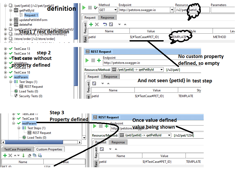Select TestCase 14 in the tree
Image resolution: width=235 pixels, height=172 pixels.
pyautogui.click(x=22, y=53)
